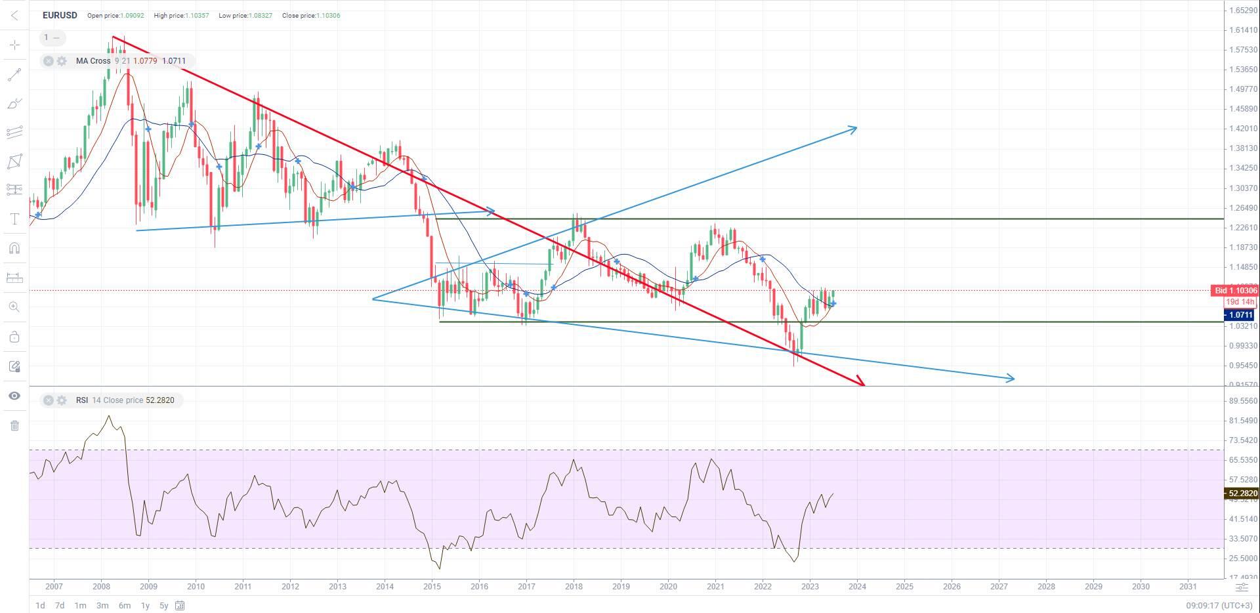Set chart range to 3m
This screenshot has height=613, width=1260.
pos(102,605)
